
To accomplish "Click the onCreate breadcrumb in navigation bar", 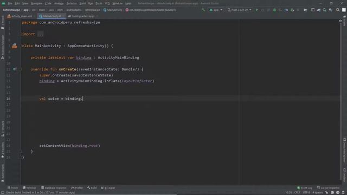I will (151, 10).
